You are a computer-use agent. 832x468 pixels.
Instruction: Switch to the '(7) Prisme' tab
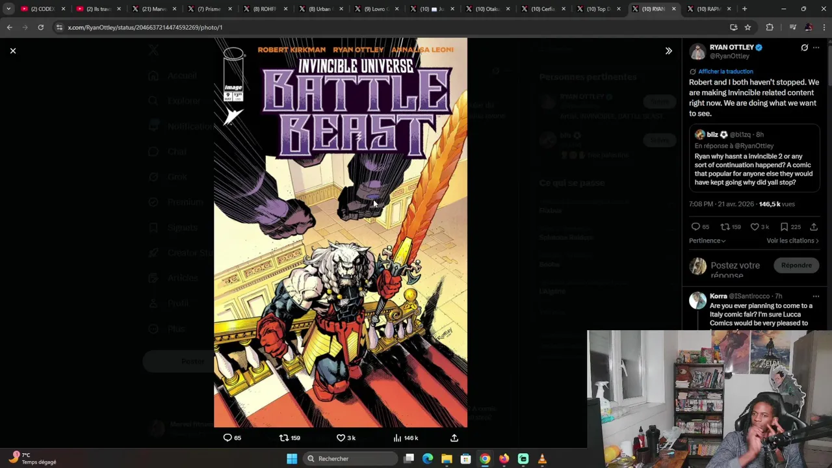pos(209,9)
